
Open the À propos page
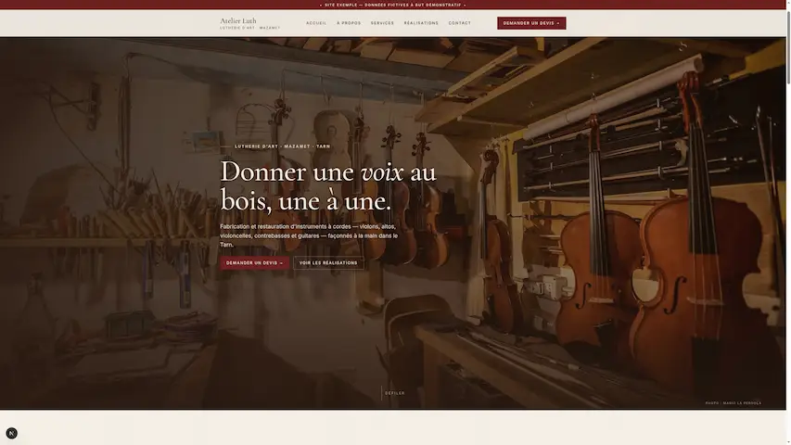point(349,23)
